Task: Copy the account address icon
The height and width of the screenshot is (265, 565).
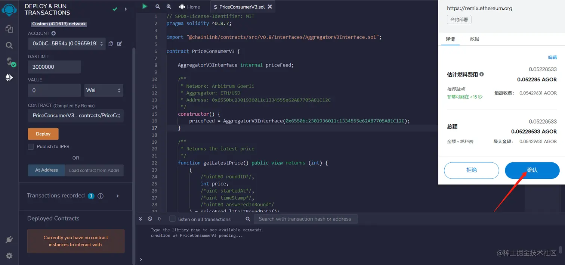Action: point(111,44)
